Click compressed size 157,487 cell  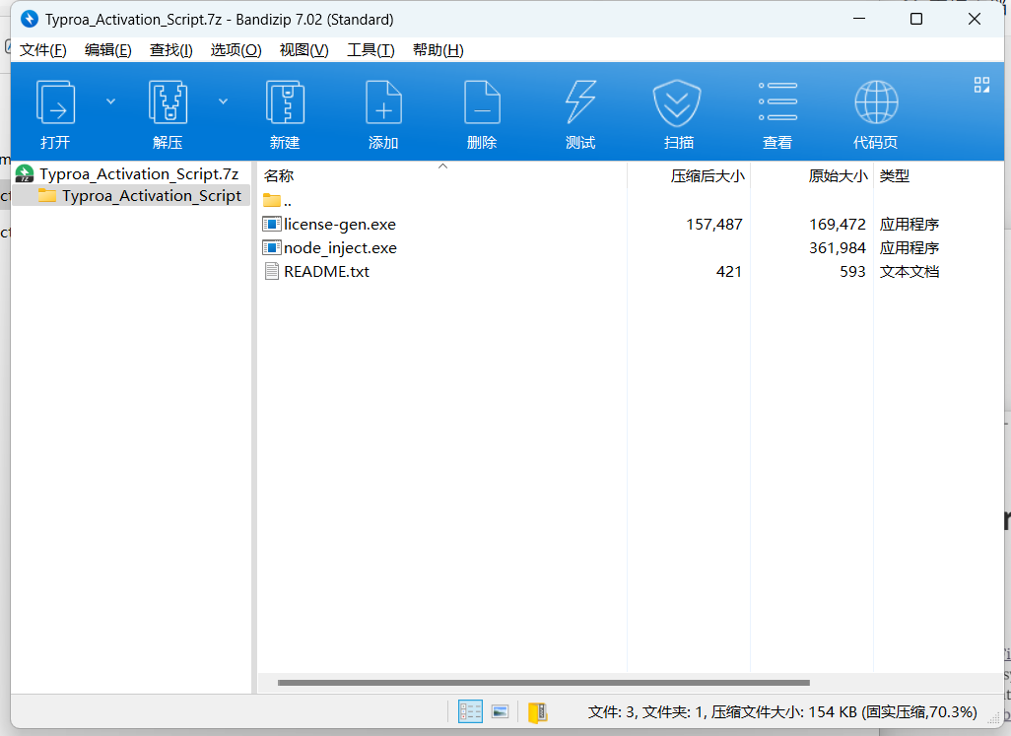[x=714, y=225]
